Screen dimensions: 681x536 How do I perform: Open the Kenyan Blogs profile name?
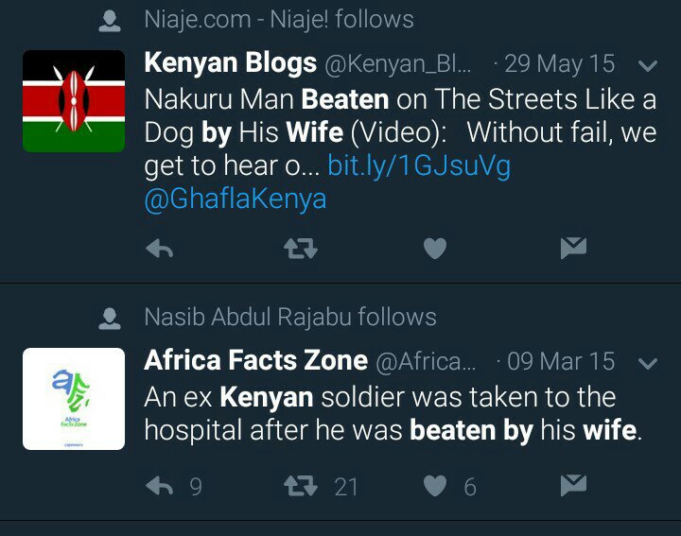point(230,63)
